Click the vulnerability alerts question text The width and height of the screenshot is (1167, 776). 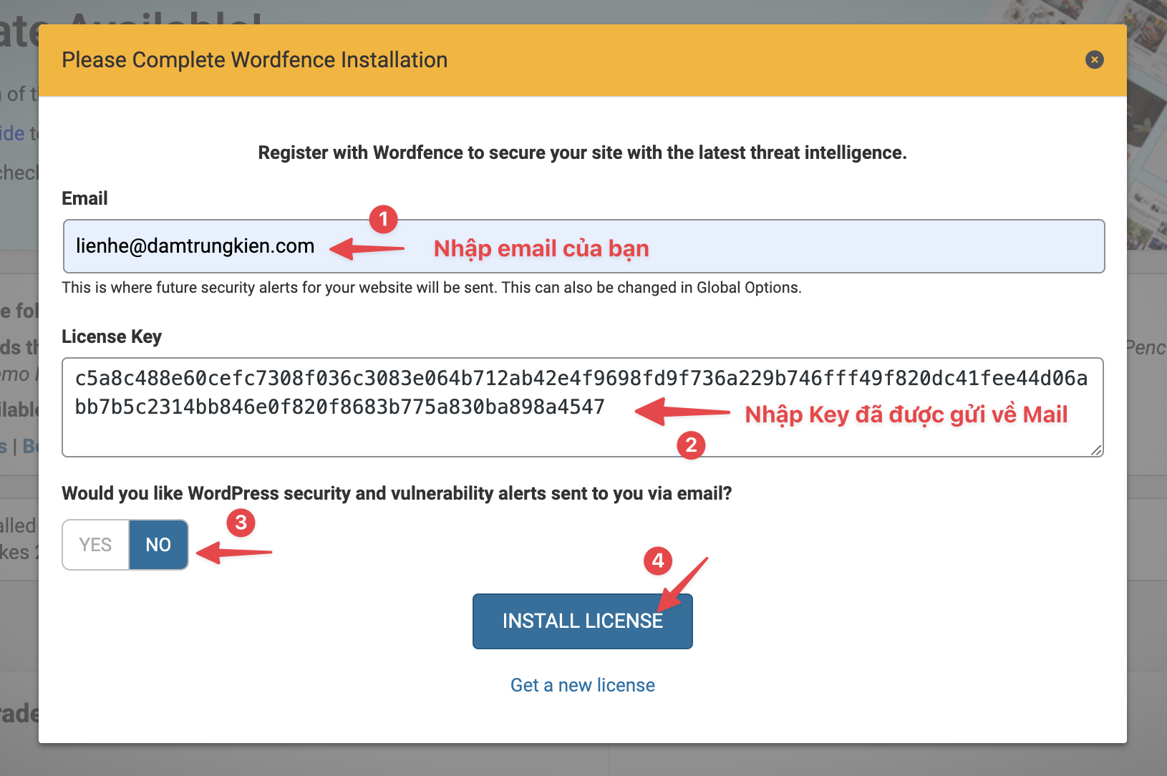tap(397, 493)
